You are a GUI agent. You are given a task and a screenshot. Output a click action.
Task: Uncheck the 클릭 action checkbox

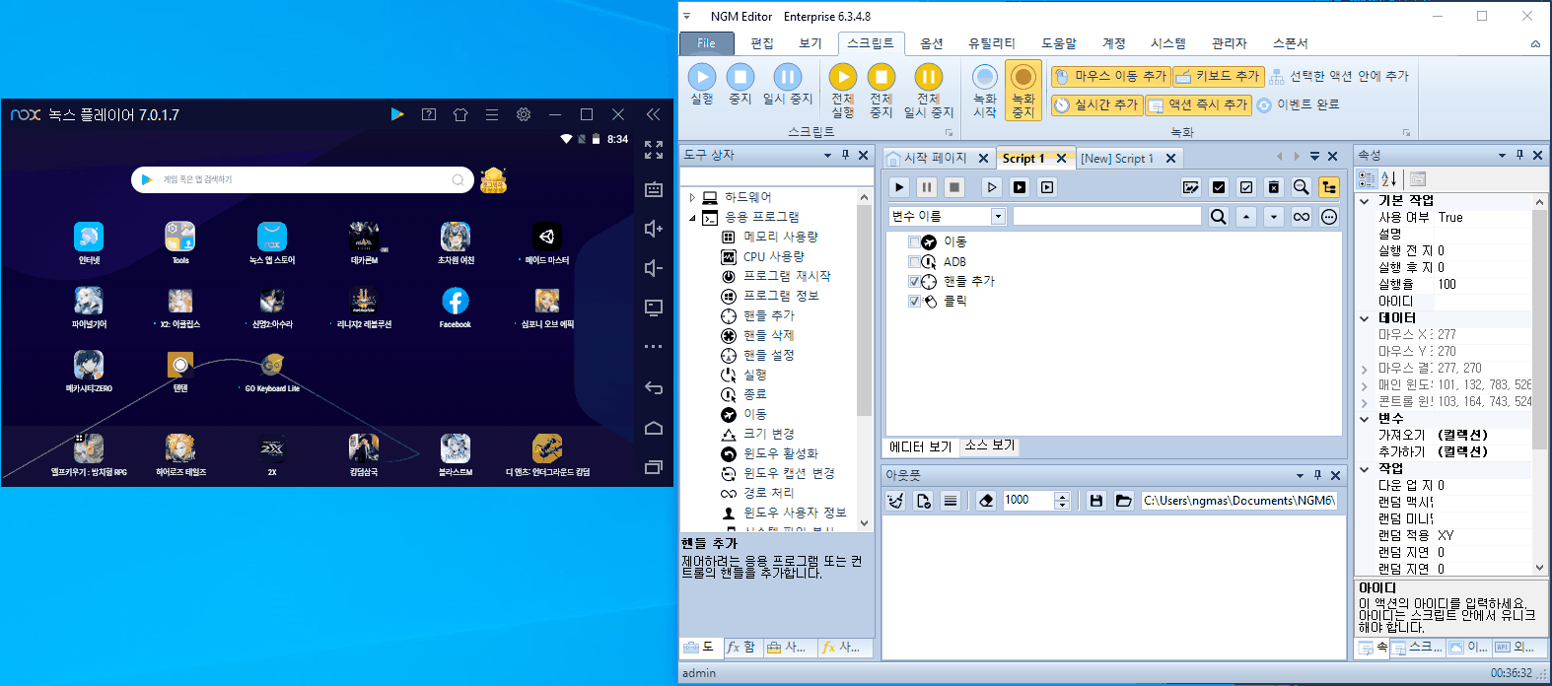[914, 301]
